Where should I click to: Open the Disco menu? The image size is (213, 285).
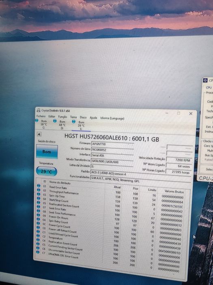pos(83,117)
